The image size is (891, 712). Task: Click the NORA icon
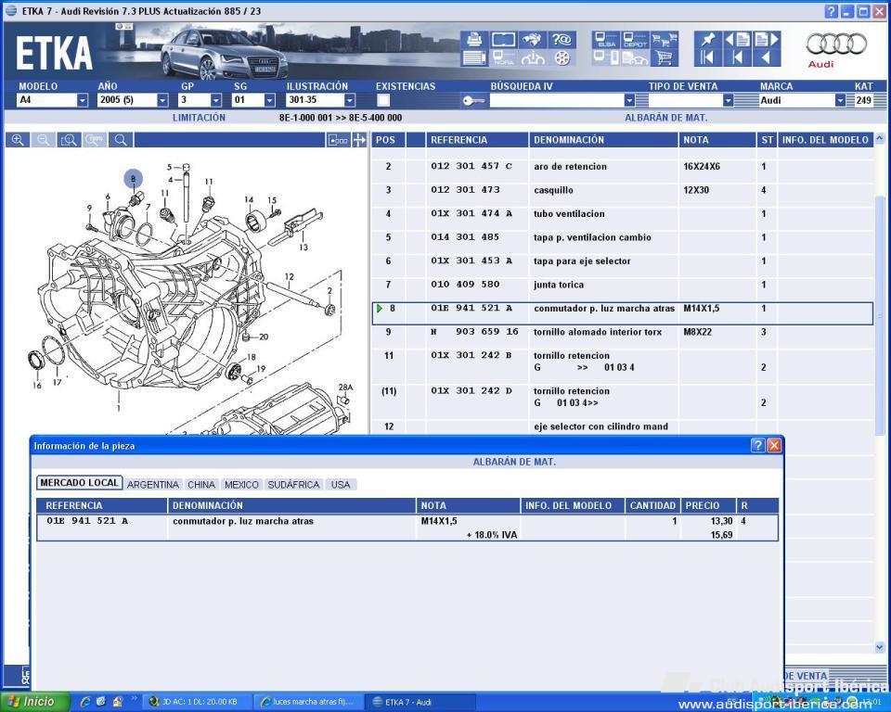(503, 57)
